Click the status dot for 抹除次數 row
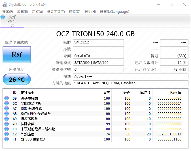Viewport: 191px width, 151px height. point(7,124)
